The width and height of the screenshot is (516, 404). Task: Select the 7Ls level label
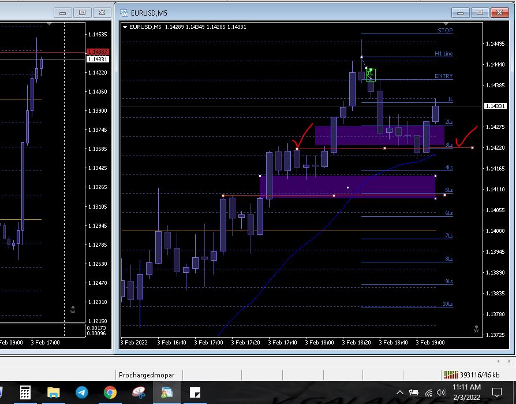(449, 236)
